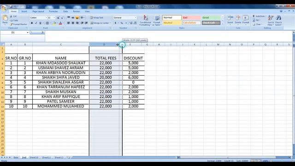Open the Fill dropdown in Editing

257,20
